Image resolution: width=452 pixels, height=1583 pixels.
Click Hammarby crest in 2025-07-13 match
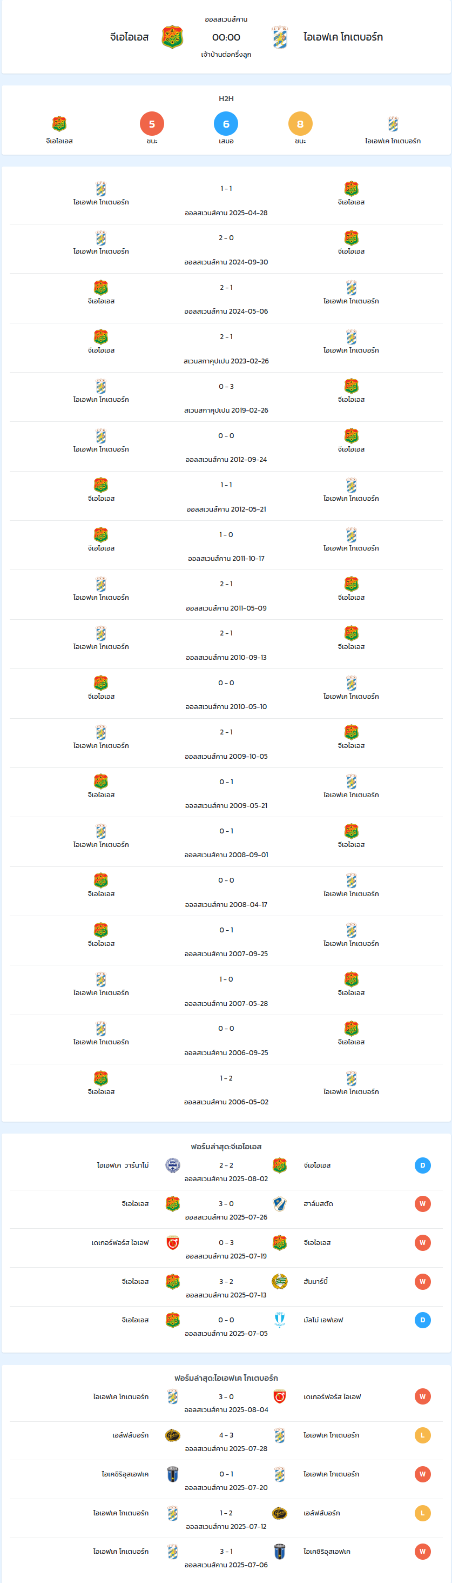coord(280,1281)
